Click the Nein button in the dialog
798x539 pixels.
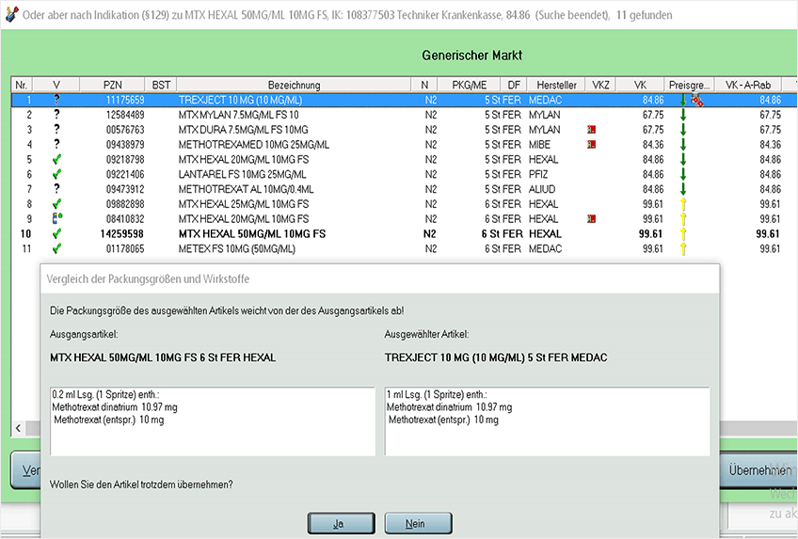pyautogui.click(x=418, y=523)
